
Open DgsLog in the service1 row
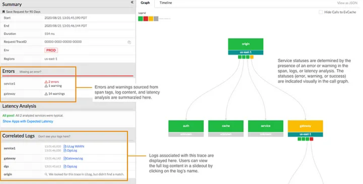coord(70,150)
